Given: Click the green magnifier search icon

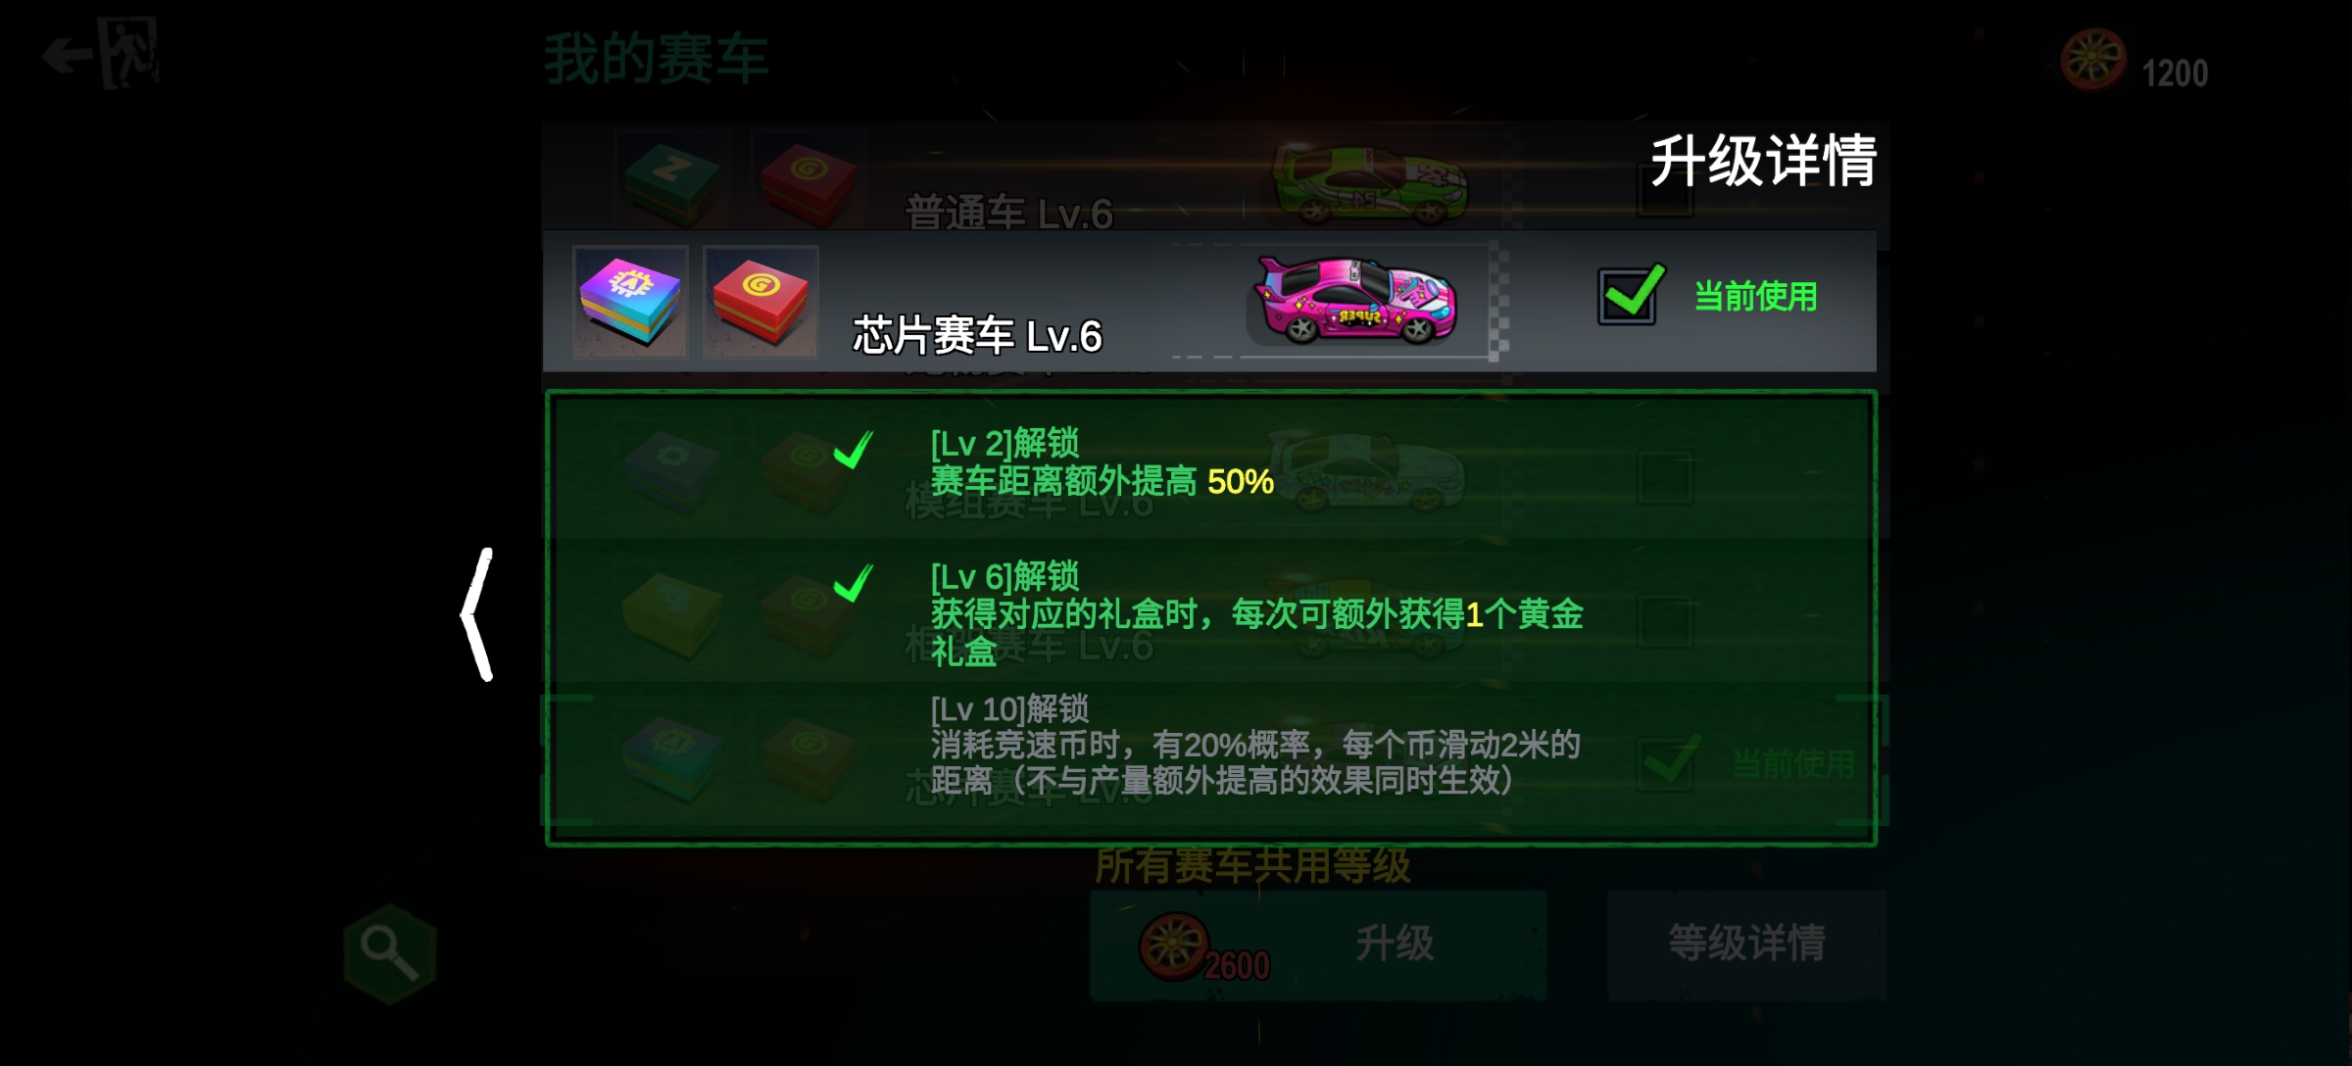Looking at the screenshot, I should (390, 953).
